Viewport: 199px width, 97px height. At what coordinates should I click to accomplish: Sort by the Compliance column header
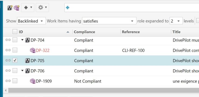tap(84, 32)
